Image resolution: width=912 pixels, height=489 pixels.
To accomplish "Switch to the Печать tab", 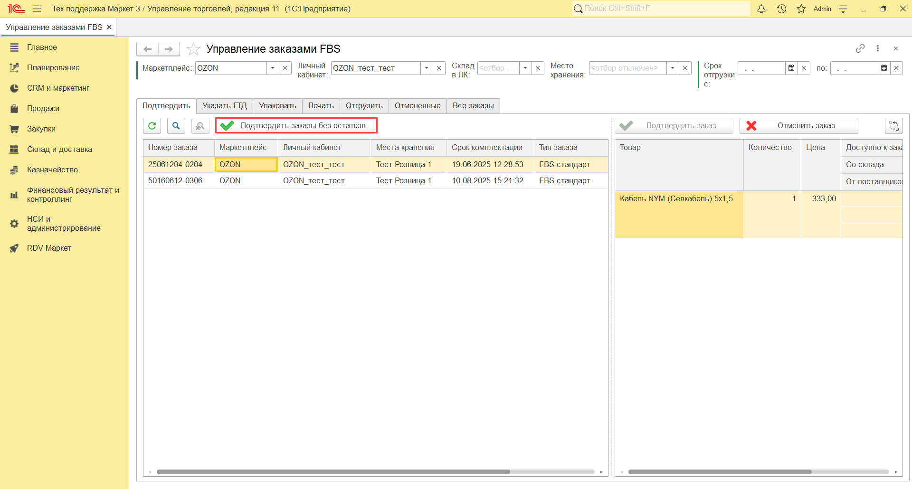I will pos(321,105).
